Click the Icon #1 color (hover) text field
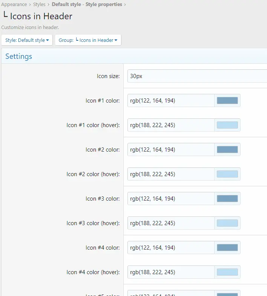 pos(171,125)
